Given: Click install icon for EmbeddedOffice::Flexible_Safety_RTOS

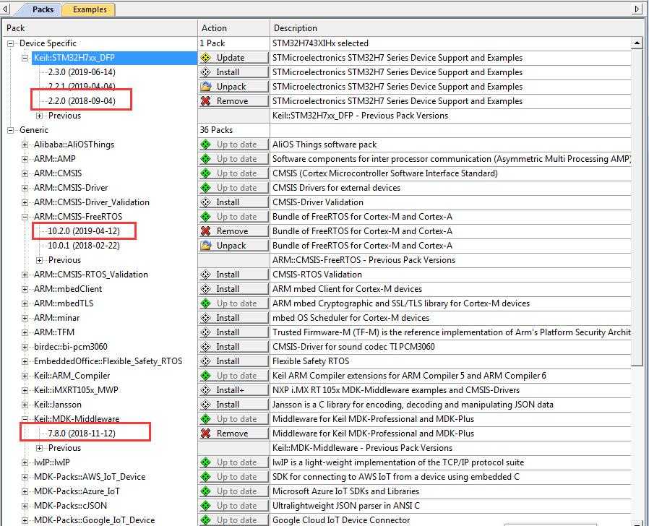Looking at the screenshot, I should [x=206, y=361].
